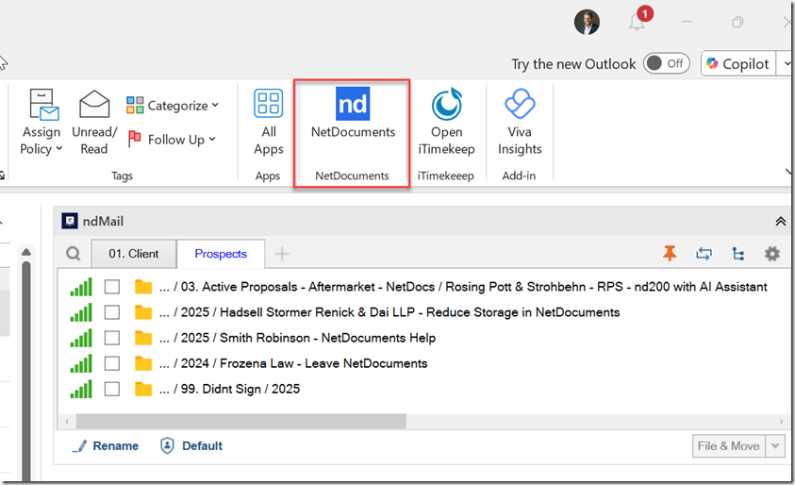795x485 pixels.
Task: Add a new ndMail tab with plus
Action: tap(281, 254)
